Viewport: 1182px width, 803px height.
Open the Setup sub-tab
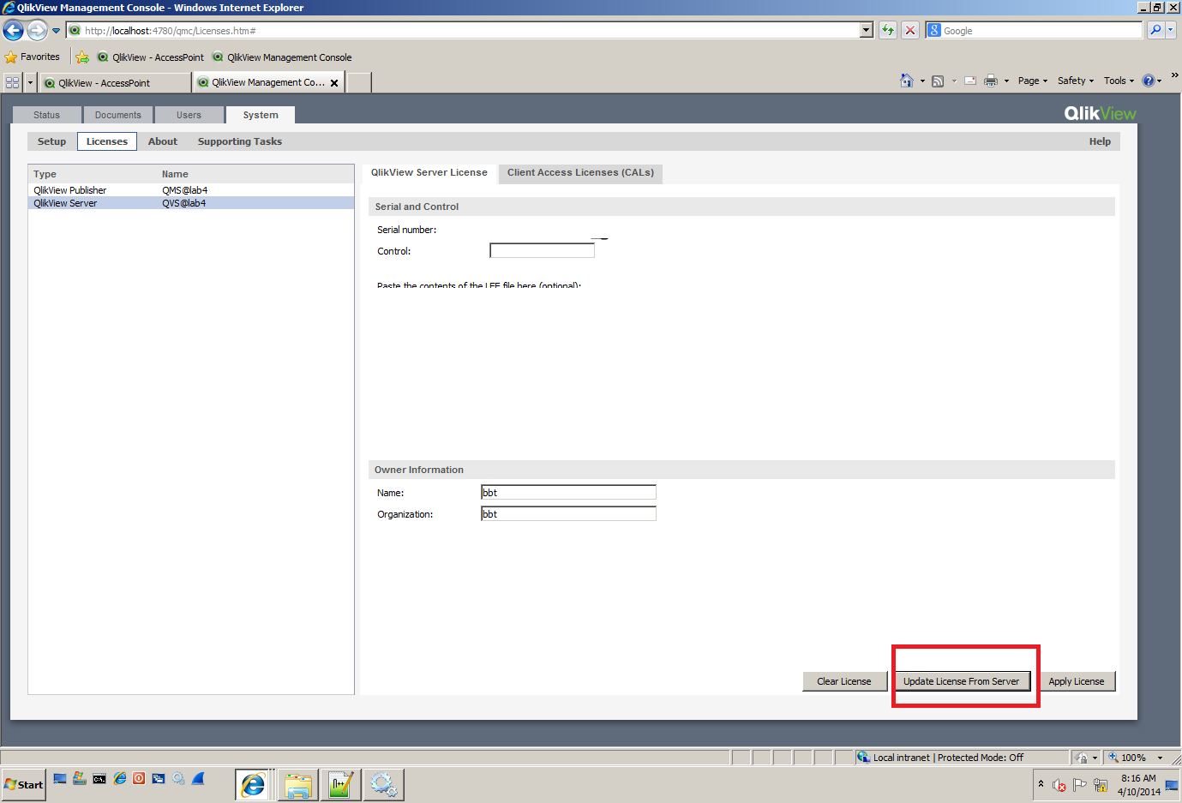pos(51,141)
